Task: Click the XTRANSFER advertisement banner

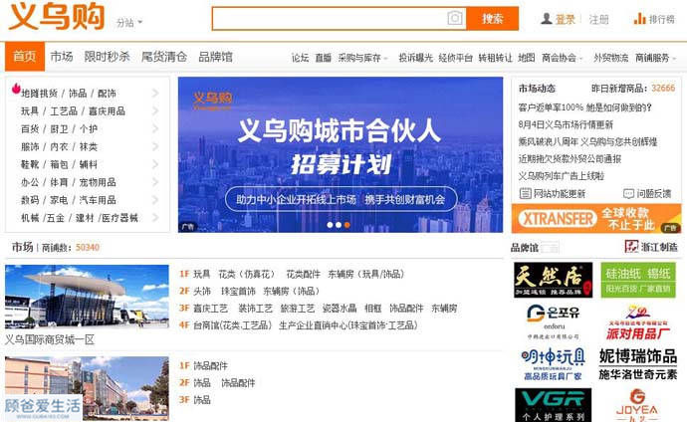Action: tap(595, 218)
